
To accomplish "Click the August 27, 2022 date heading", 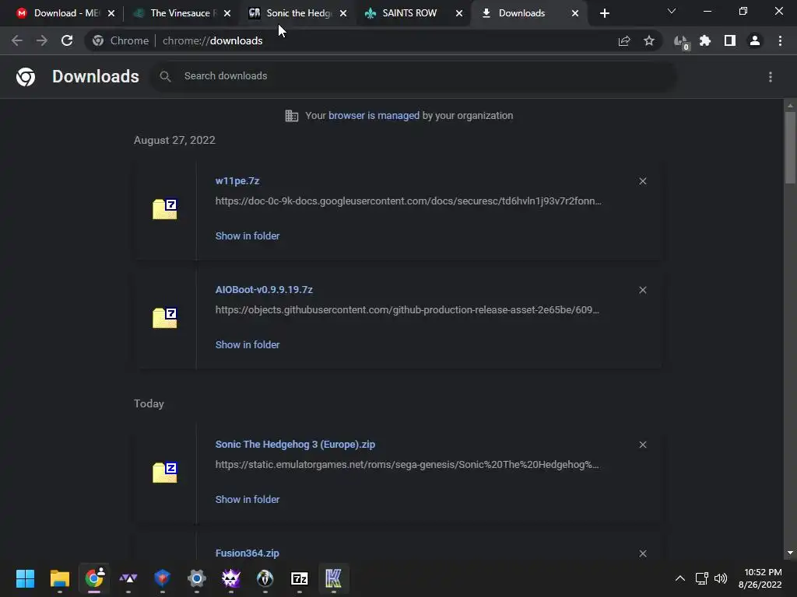I will pos(174,140).
